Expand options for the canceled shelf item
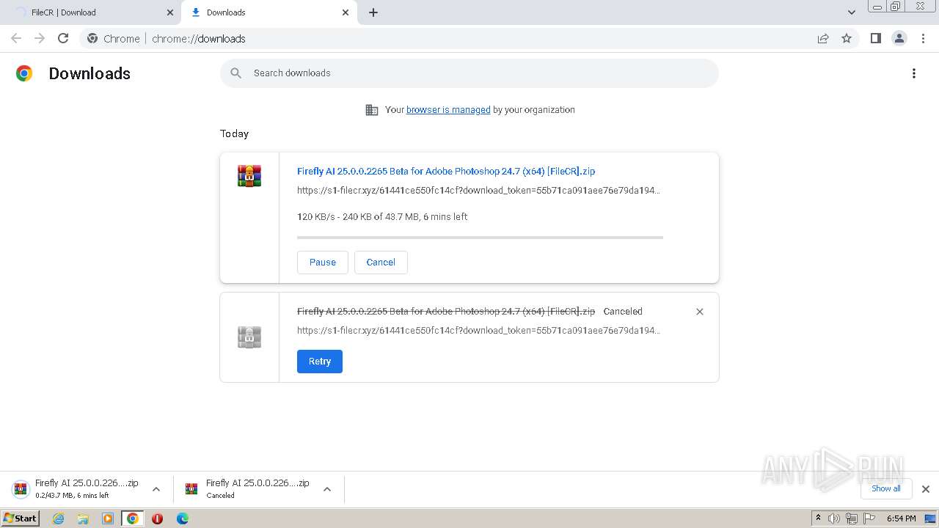The width and height of the screenshot is (939, 528). pos(327,489)
